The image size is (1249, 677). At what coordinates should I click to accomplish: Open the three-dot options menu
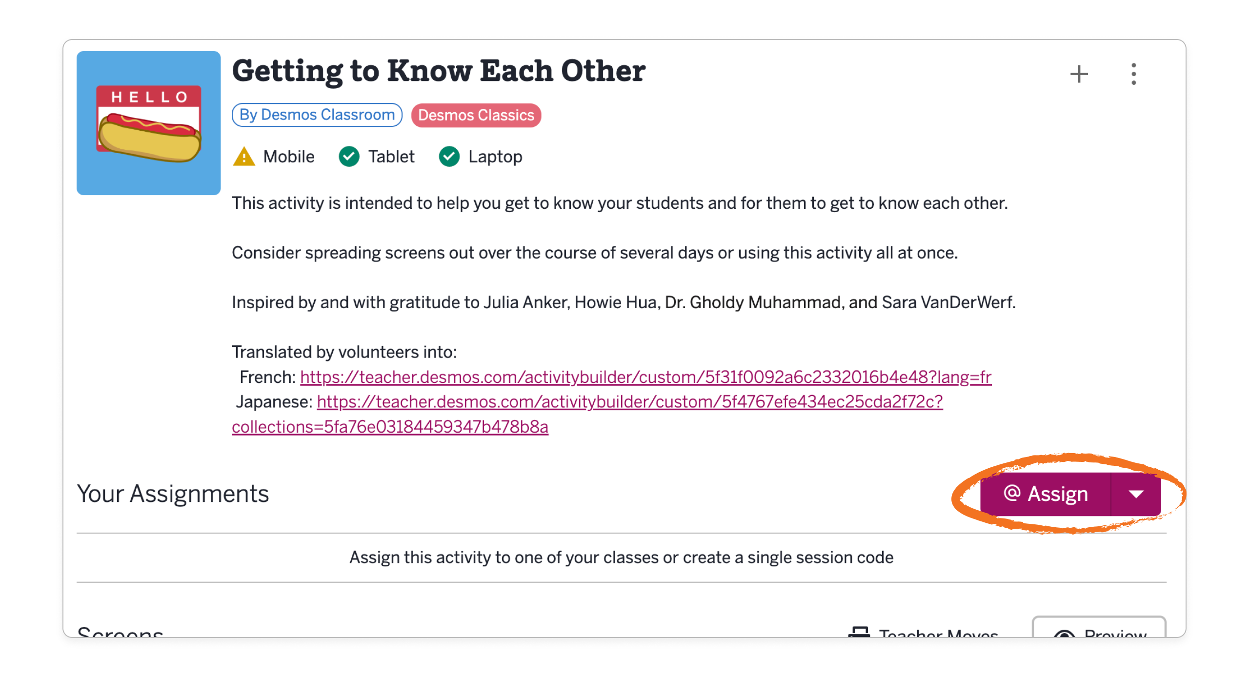coord(1134,73)
